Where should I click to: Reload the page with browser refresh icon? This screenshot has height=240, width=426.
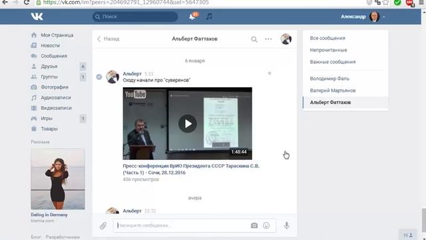tap(27, 3)
